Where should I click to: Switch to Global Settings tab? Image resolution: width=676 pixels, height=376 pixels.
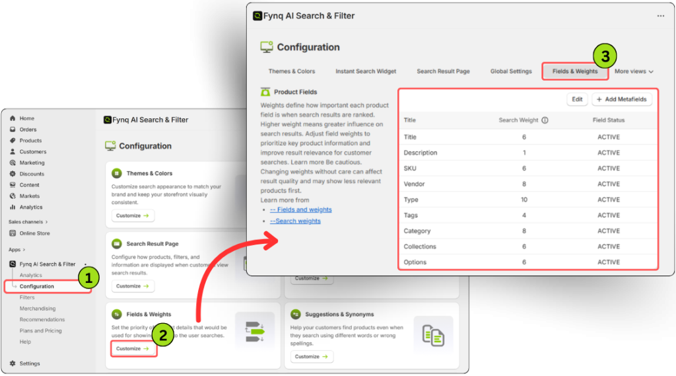(511, 71)
